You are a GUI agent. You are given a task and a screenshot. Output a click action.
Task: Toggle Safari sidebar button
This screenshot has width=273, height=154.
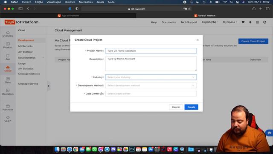click(x=20, y=9)
